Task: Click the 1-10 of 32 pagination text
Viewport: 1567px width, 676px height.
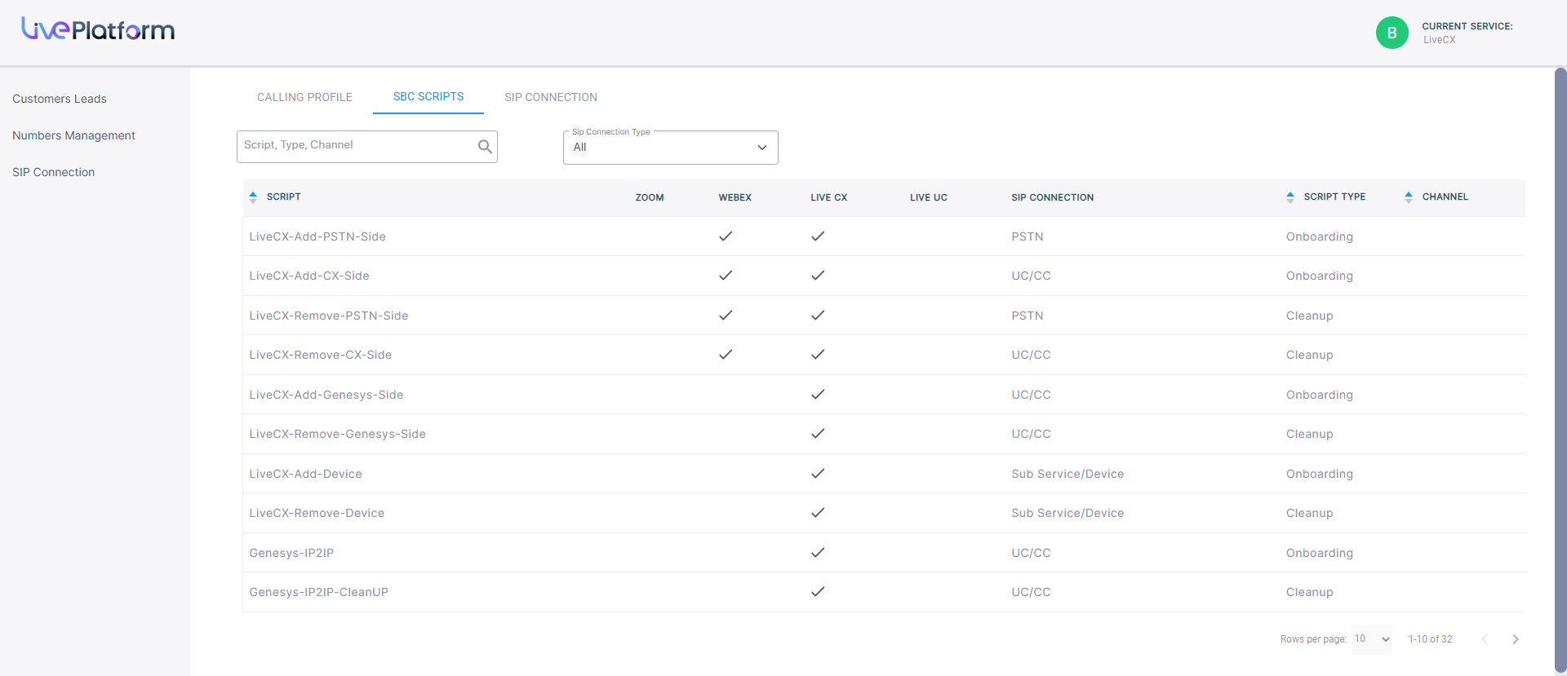Action: coord(1431,639)
